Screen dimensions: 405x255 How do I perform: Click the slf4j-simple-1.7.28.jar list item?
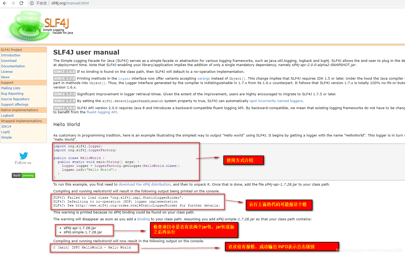(x=83, y=232)
